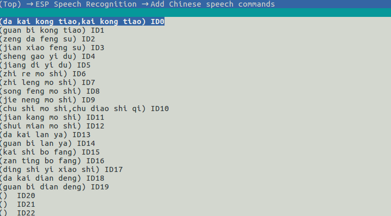The width and height of the screenshot is (391, 216).
Task: Click the 'zeng da feng su' ID2 entry
Action: pos(47,39)
